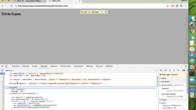Open the Trash in the Dock
Screen dimensions: 196x110
coord(192,95)
